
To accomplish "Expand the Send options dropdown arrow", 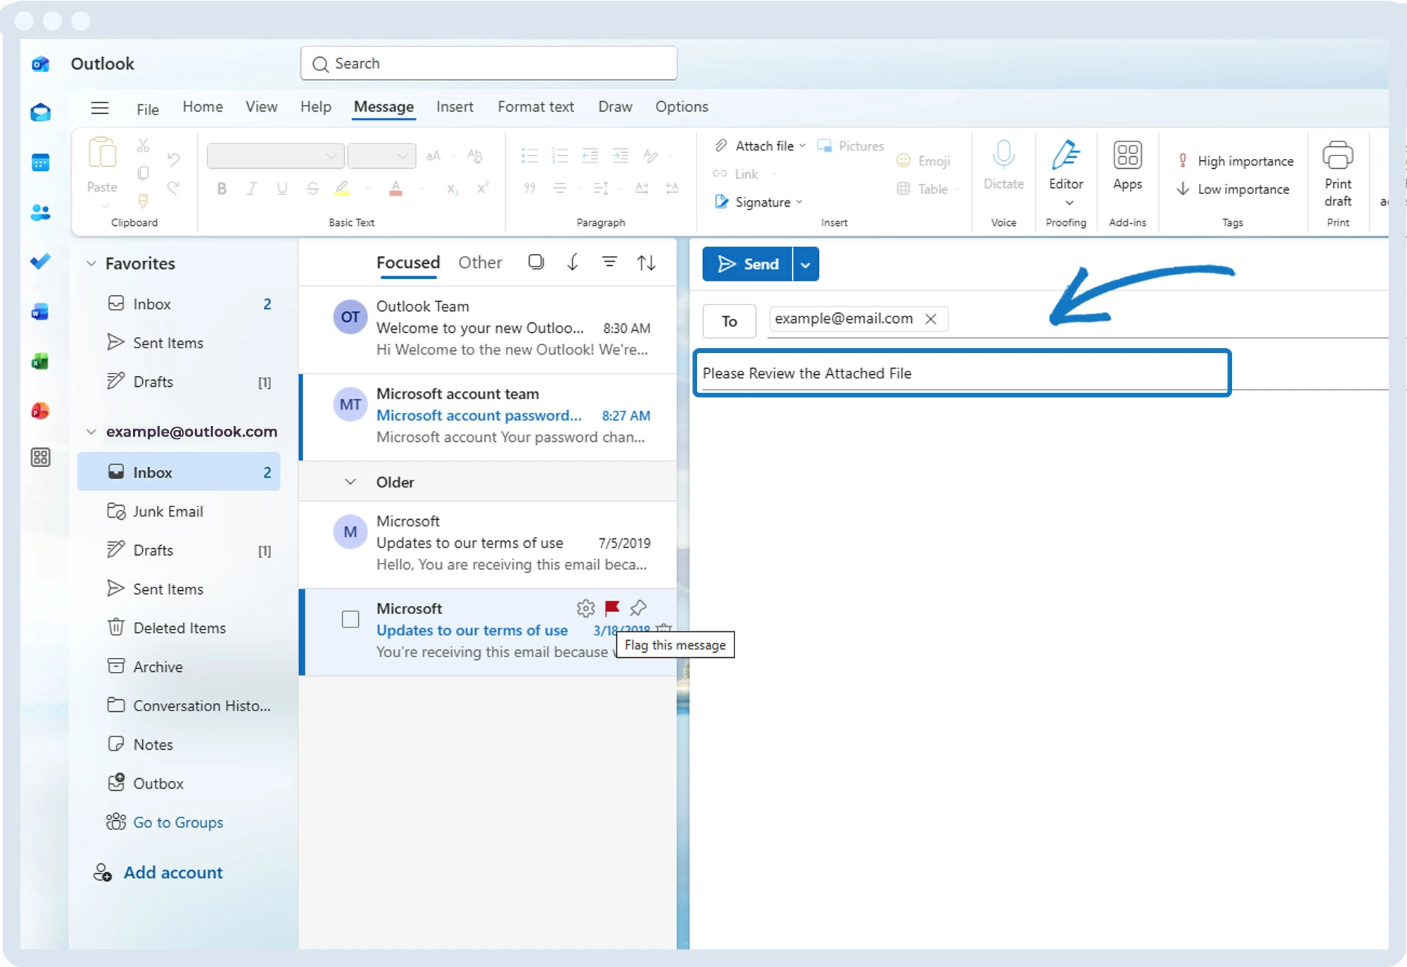I will [x=806, y=265].
